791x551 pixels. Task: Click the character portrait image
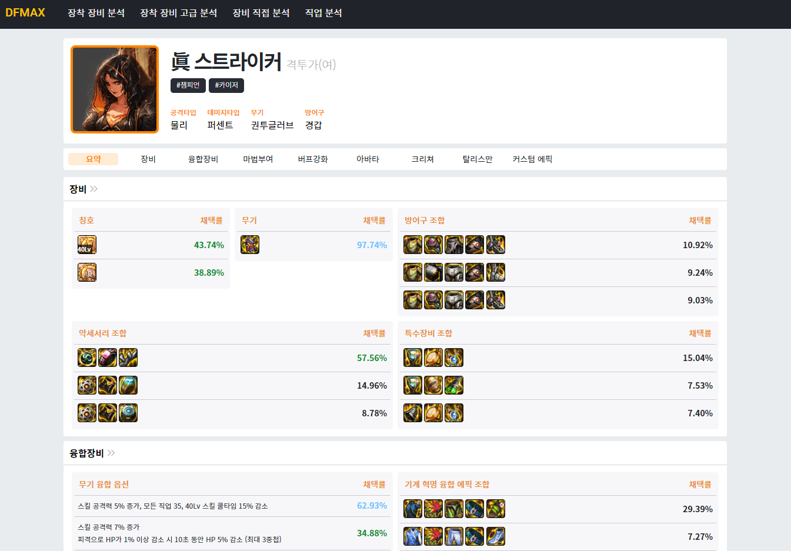click(x=115, y=89)
